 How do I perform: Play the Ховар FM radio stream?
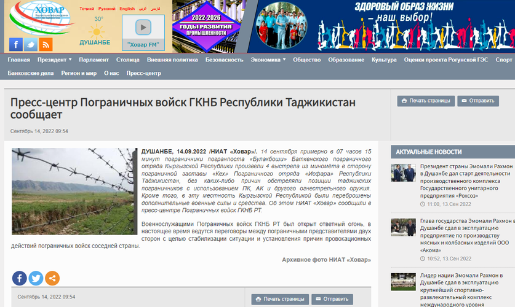tap(143, 28)
